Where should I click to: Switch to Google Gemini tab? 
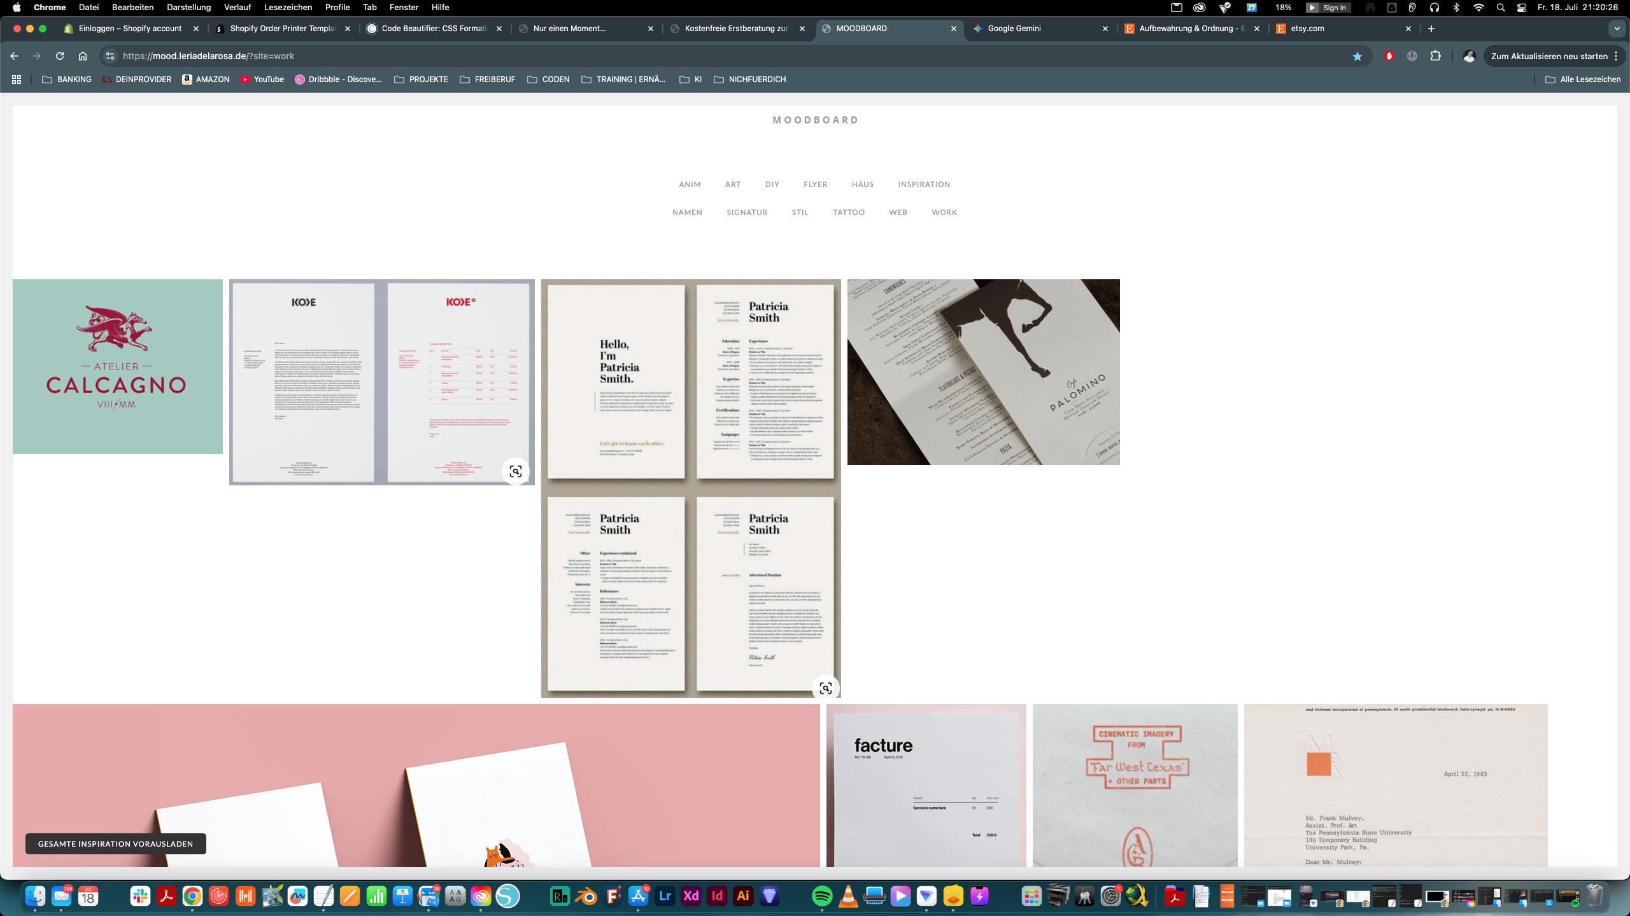[1042, 29]
